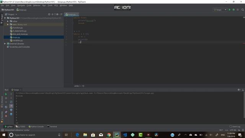Open the Terminal tool window
The height and width of the screenshot is (138, 245).
52,127
